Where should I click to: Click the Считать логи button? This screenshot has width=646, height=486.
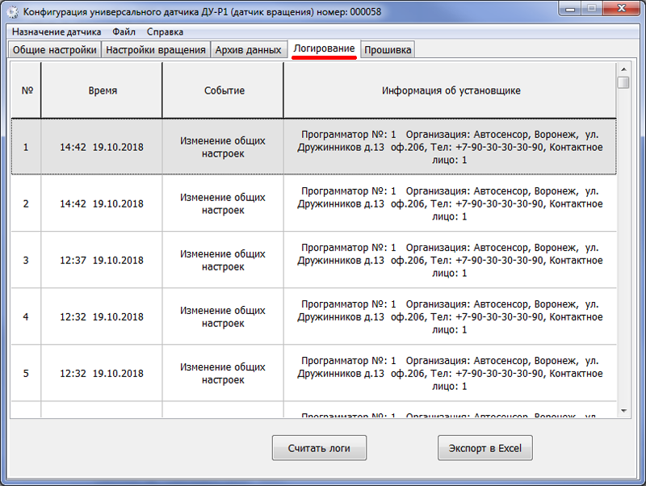coord(319,448)
